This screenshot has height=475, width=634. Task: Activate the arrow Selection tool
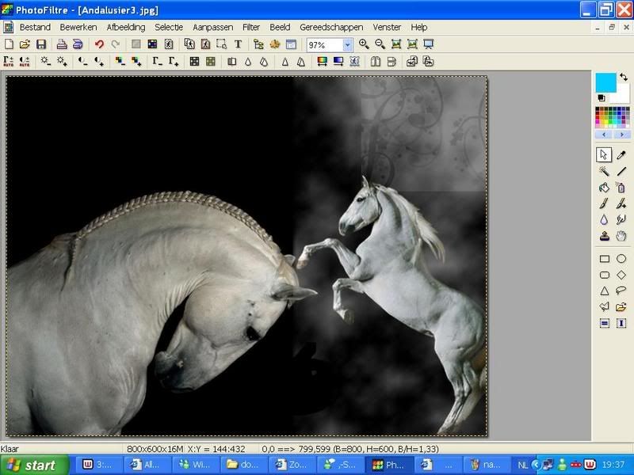[604, 155]
